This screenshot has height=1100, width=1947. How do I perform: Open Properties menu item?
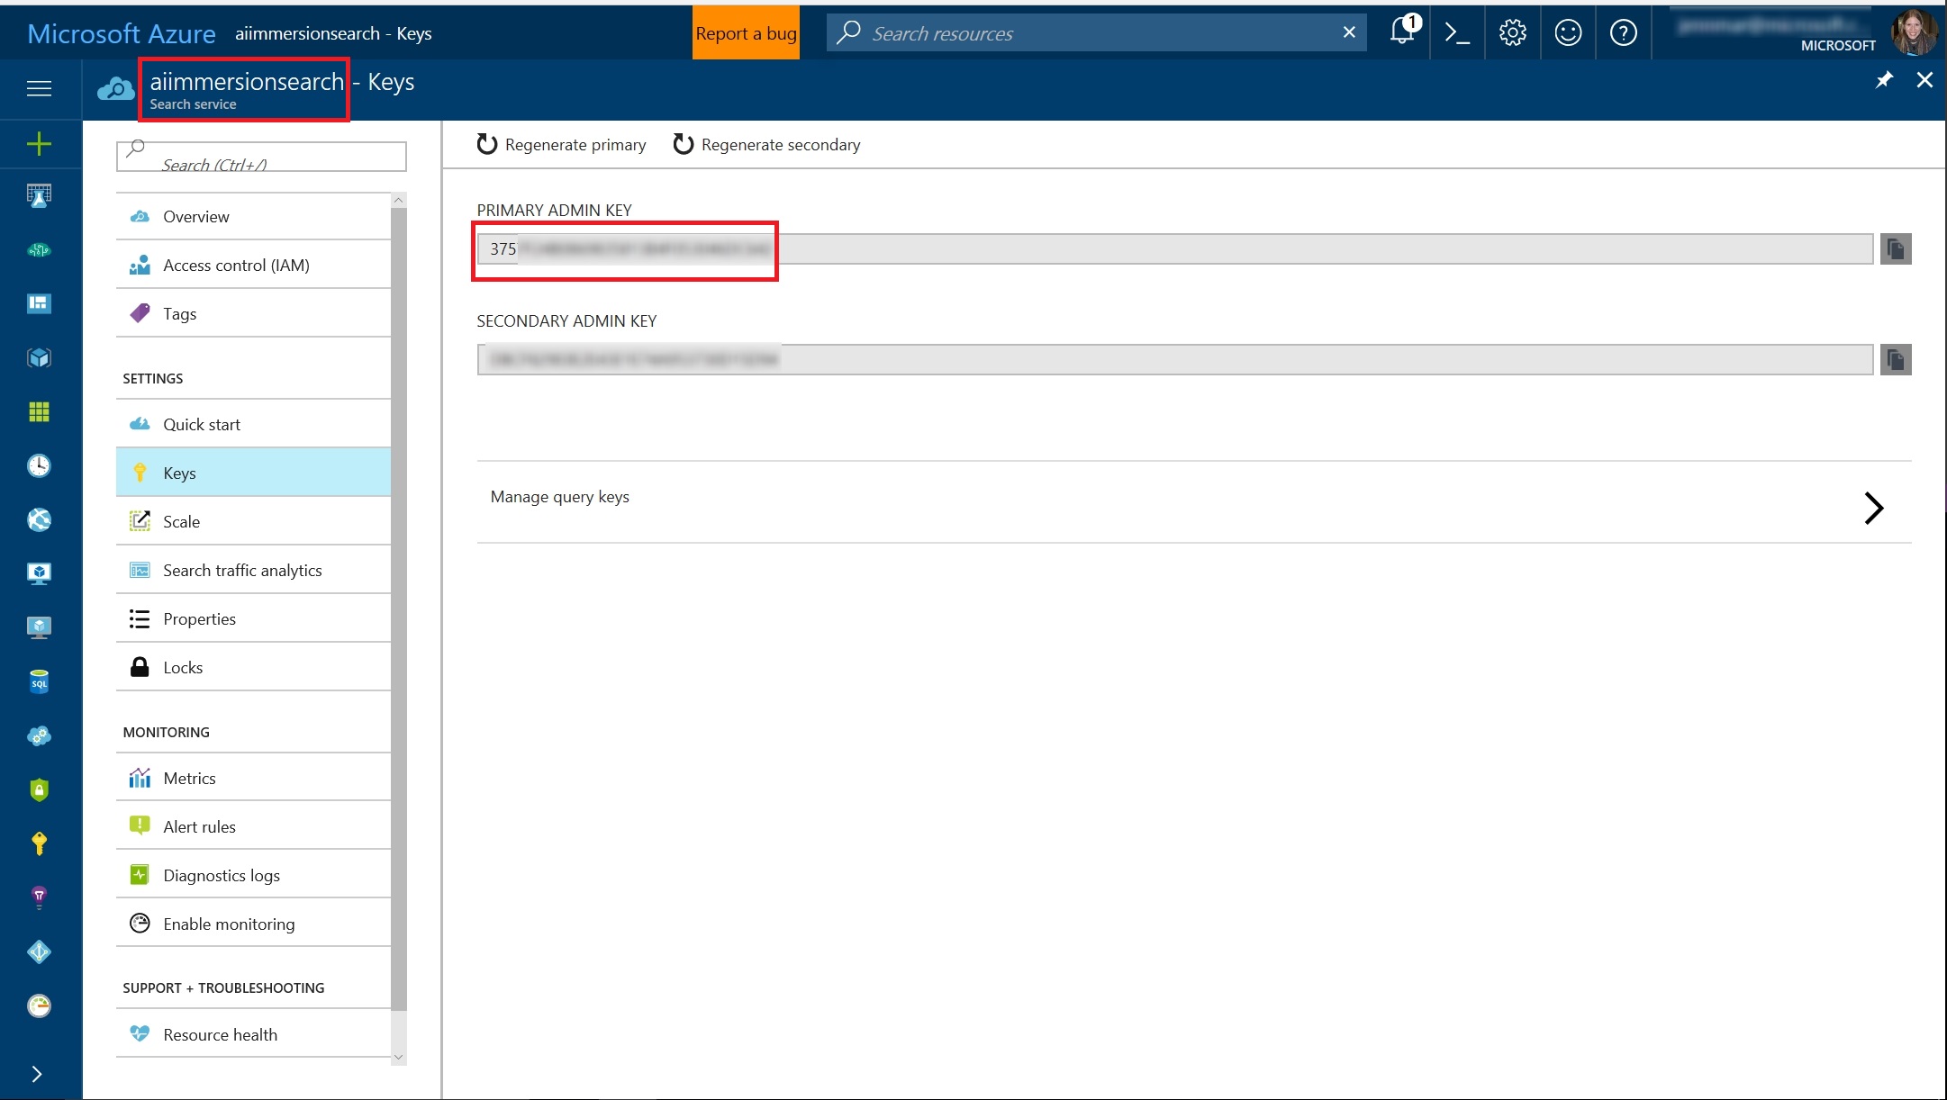[253, 618]
